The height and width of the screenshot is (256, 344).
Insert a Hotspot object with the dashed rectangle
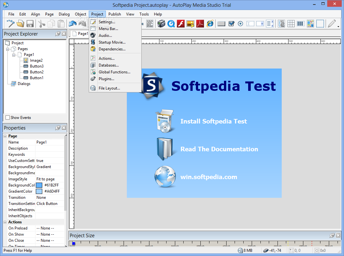click(x=320, y=24)
